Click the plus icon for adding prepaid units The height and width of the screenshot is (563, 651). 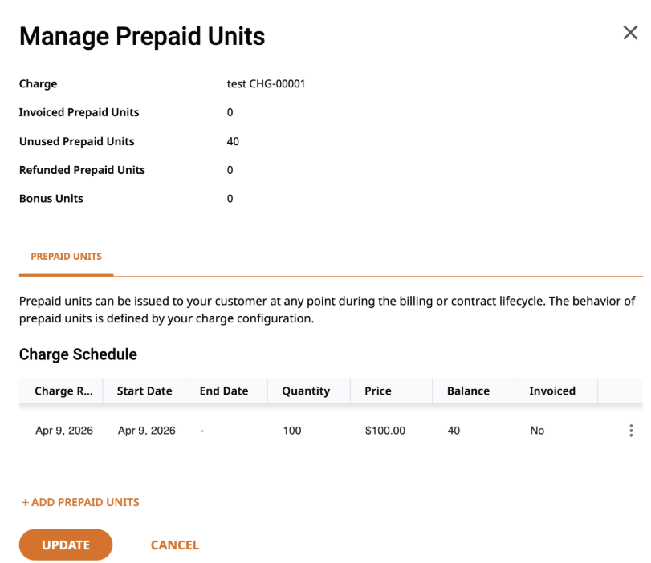coord(25,502)
